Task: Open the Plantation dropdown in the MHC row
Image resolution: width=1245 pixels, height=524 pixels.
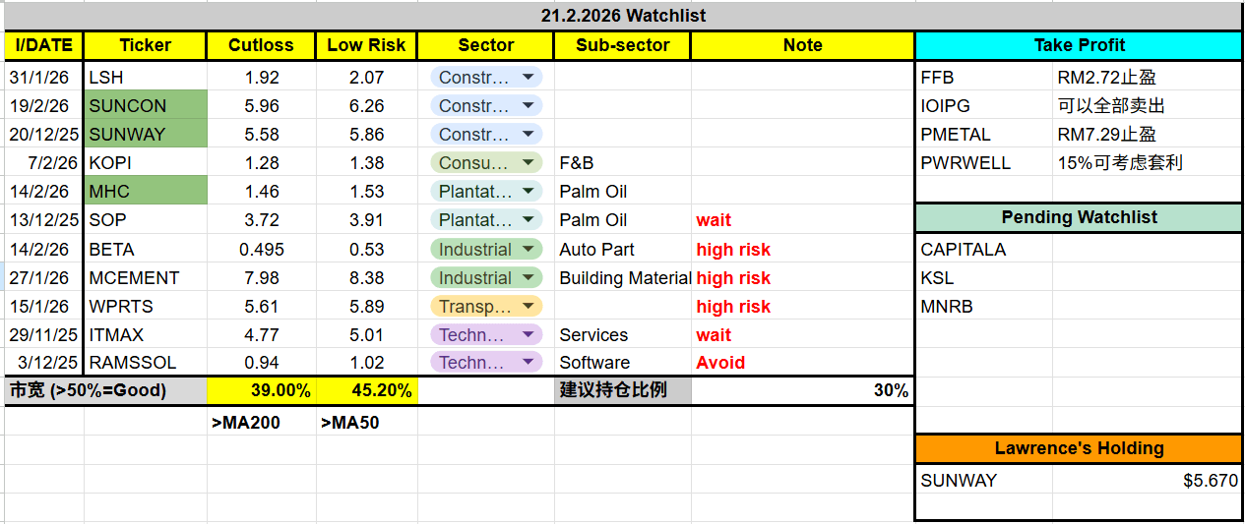Action: click(x=529, y=192)
